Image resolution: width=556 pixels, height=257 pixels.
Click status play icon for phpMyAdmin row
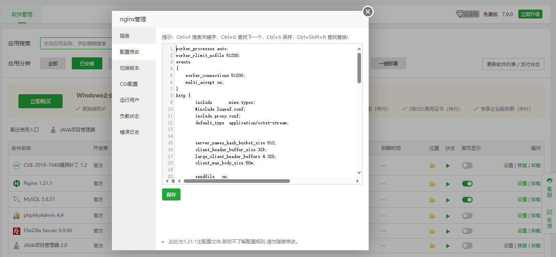pyautogui.click(x=448, y=216)
